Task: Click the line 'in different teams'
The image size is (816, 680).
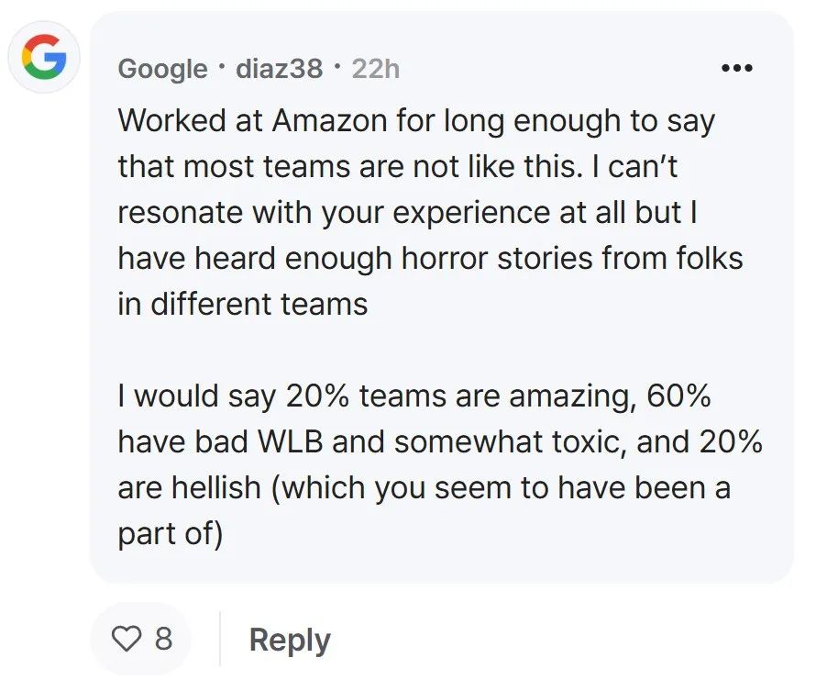Action: (243, 305)
